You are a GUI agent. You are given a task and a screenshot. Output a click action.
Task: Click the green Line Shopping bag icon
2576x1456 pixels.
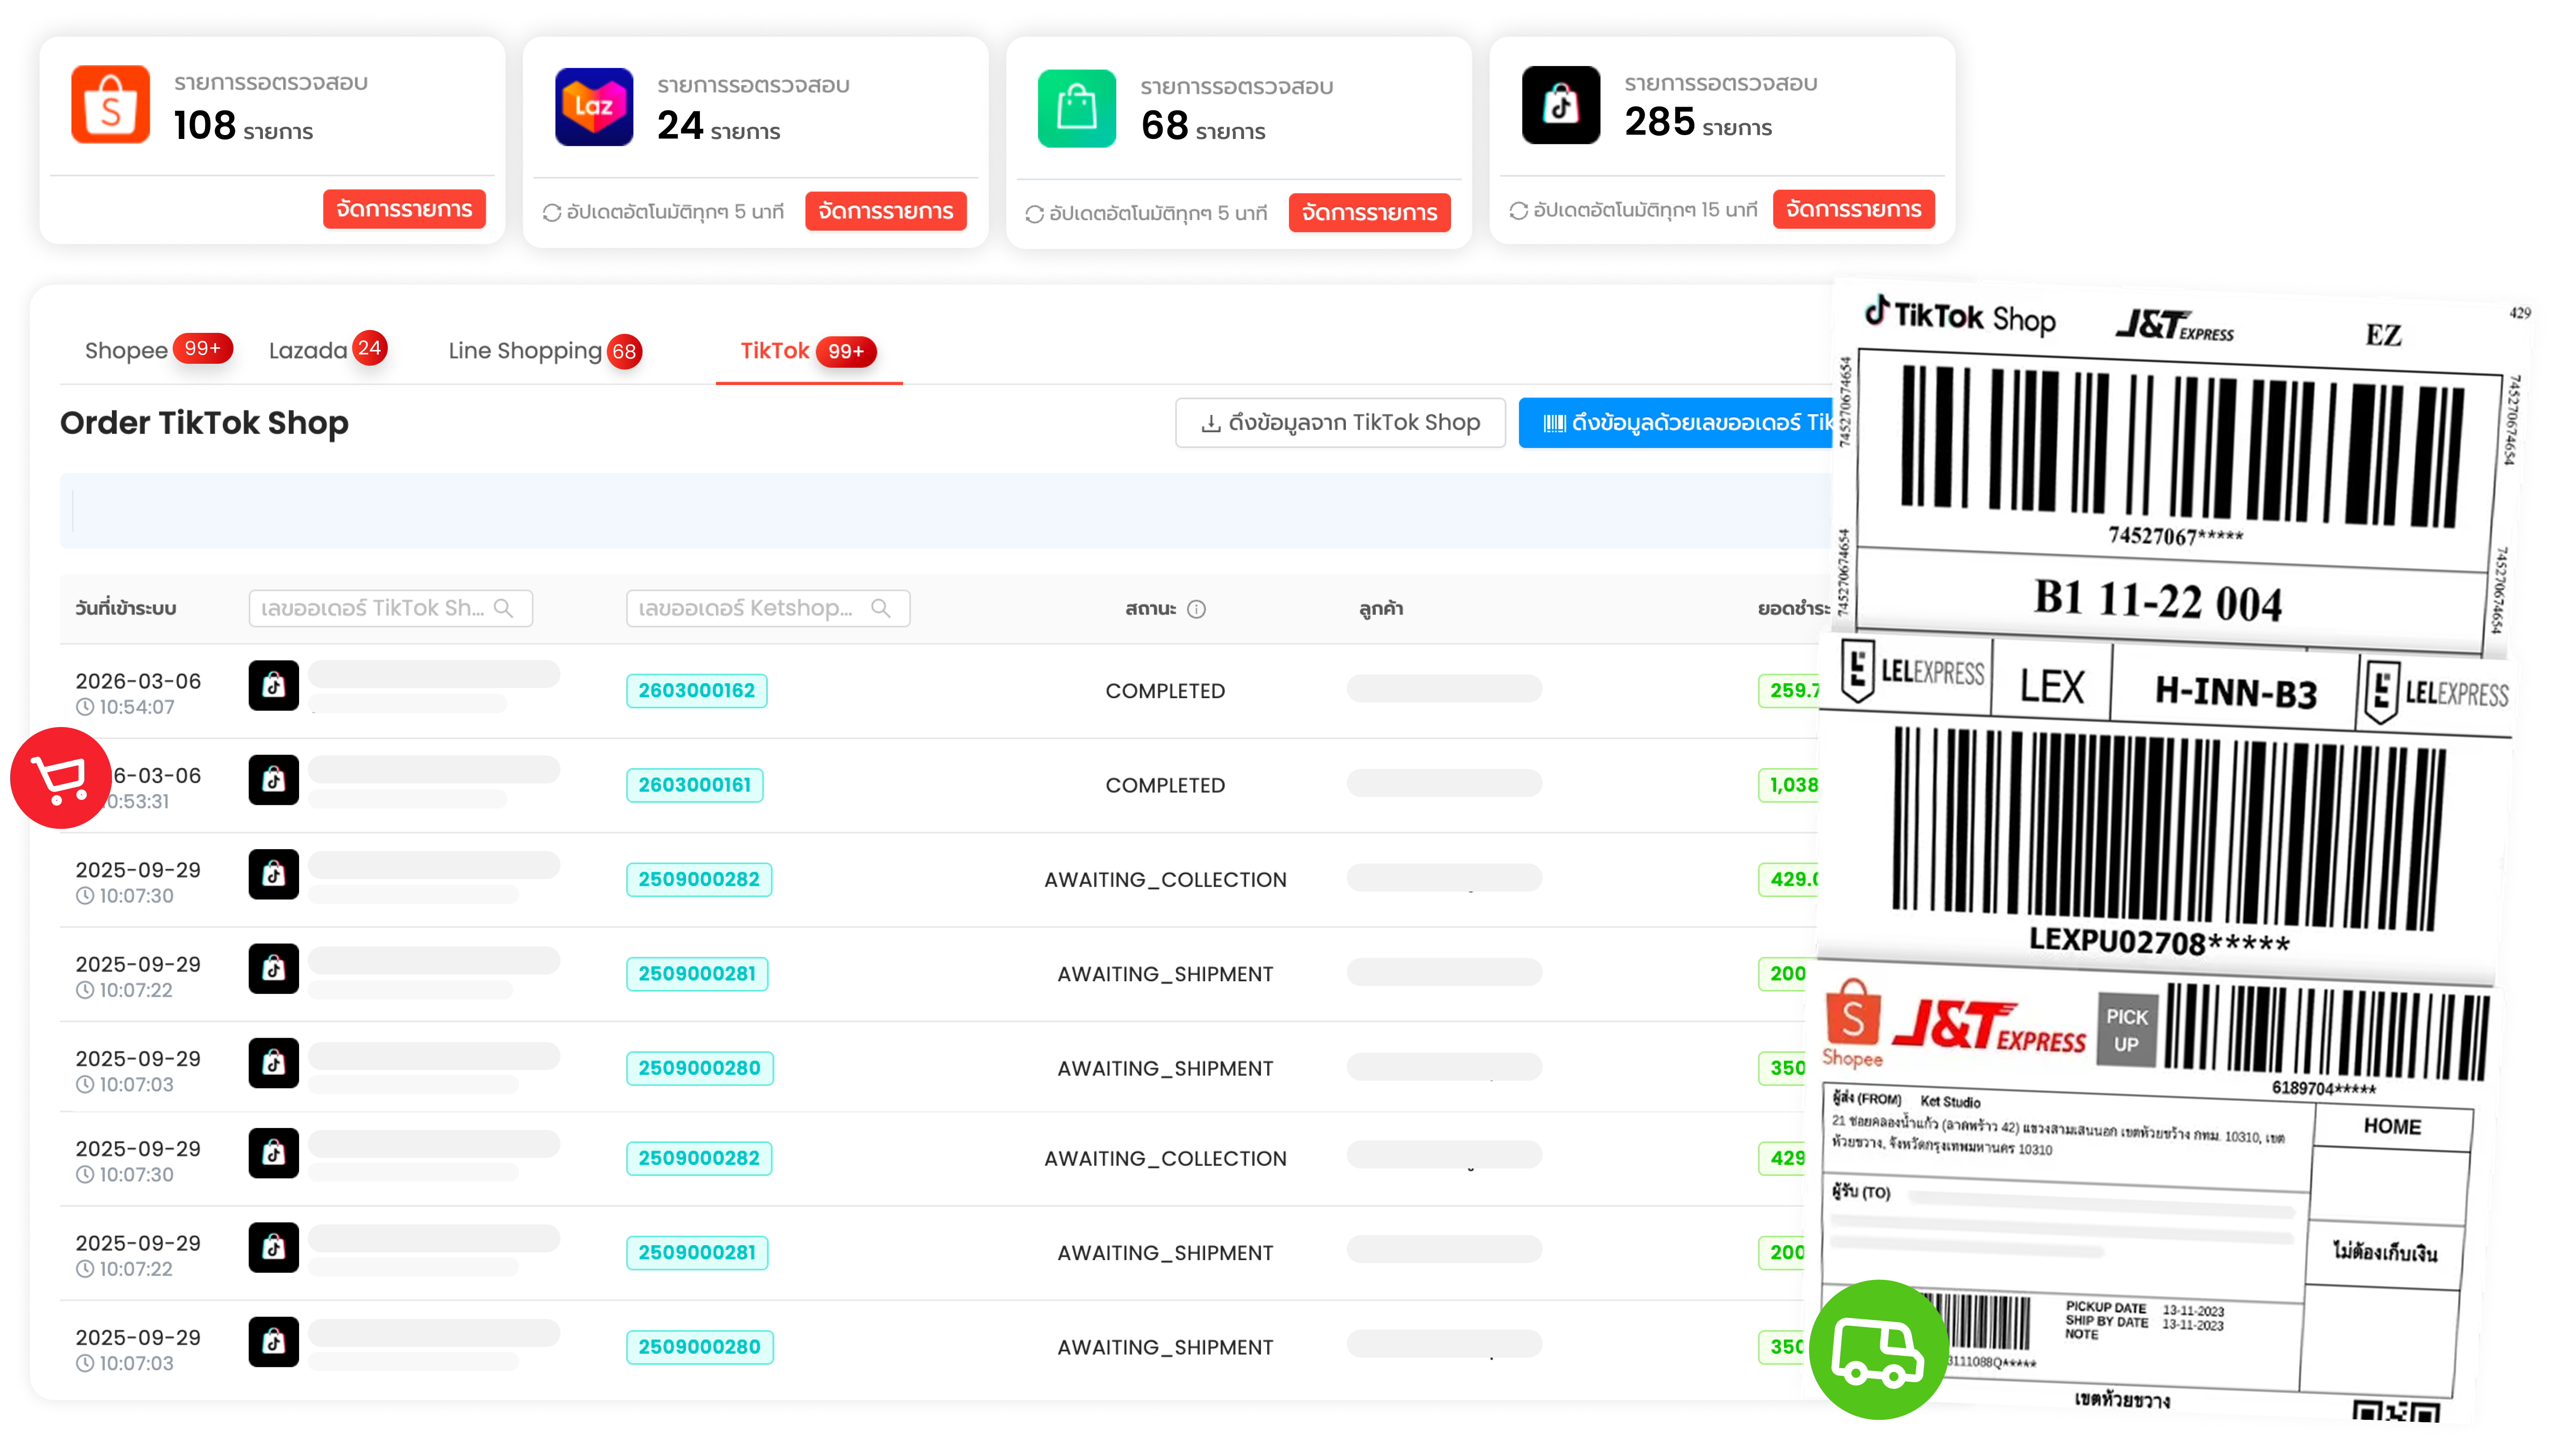pos(1077,108)
